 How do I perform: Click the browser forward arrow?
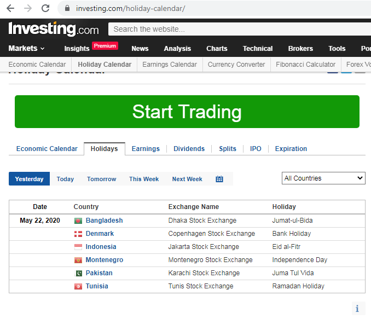(28, 9)
